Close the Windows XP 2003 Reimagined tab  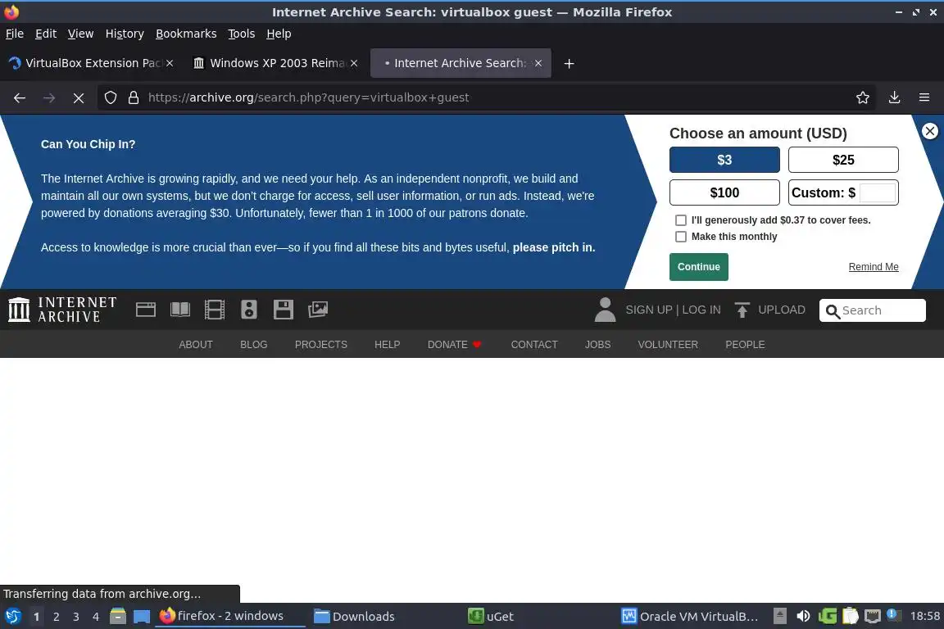pos(354,63)
